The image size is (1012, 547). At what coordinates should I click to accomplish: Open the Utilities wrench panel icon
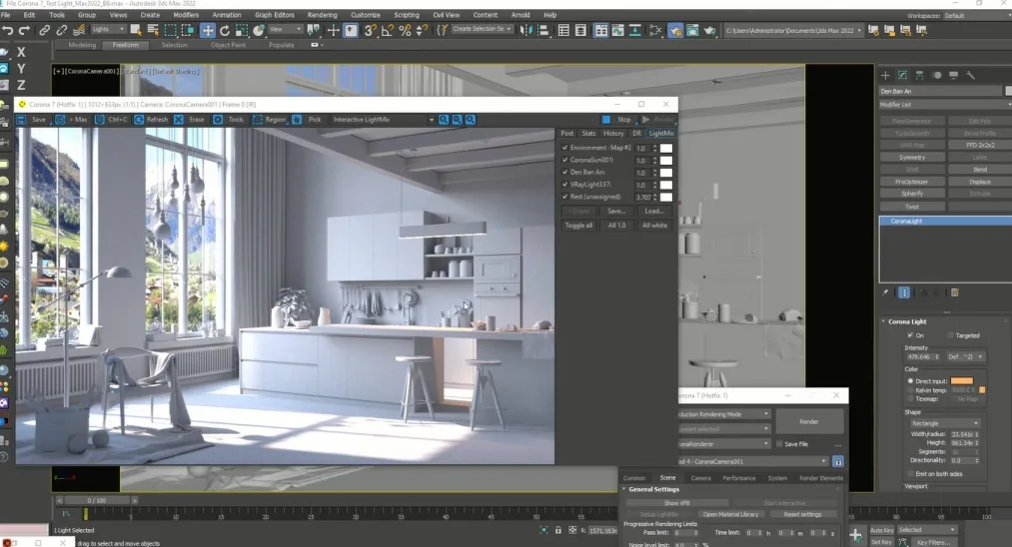(970, 75)
